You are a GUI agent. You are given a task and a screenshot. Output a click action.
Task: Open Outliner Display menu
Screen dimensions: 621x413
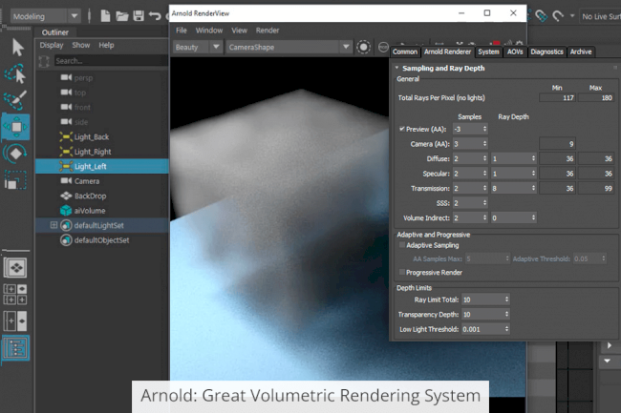(51, 45)
